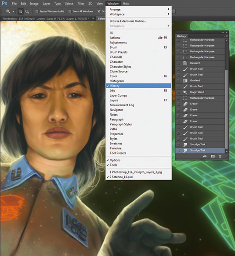Switch to 1 Photoshop_114_InDepth_Layers_3.jpg document

(138, 172)
